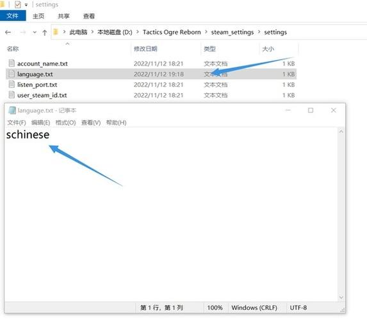The height and width of the screenshot is (321, 367).
Task: Click the properties checkmark quick access icon
Action: 18,4
